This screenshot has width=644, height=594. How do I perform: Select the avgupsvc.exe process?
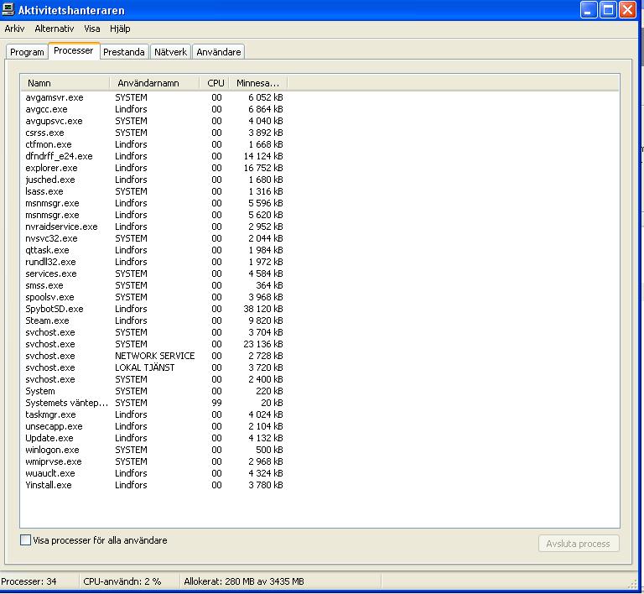[154, 121]
